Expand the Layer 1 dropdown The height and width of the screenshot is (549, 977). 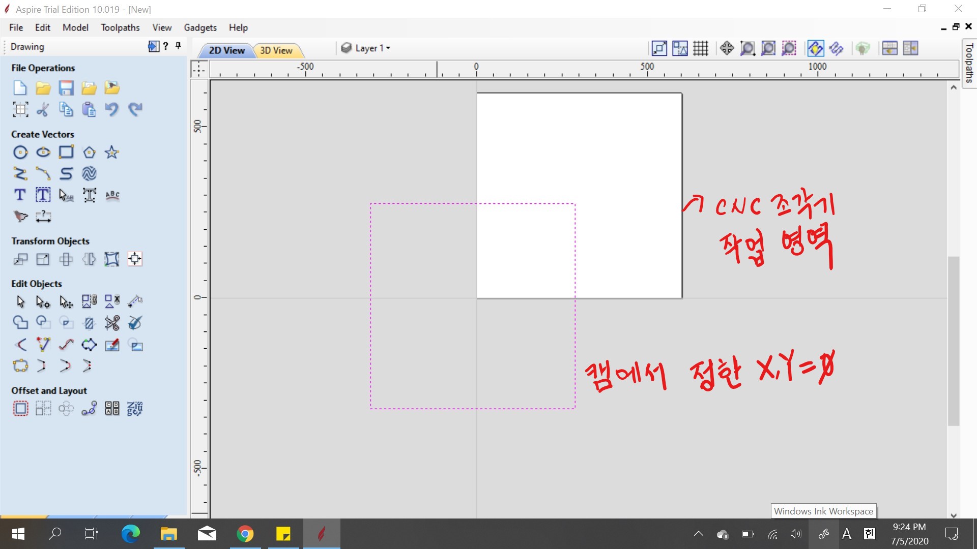[388, 48]
